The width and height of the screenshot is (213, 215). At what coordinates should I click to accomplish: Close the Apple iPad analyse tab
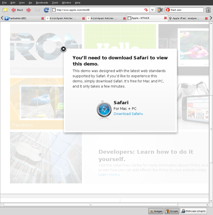click(206, 18)
